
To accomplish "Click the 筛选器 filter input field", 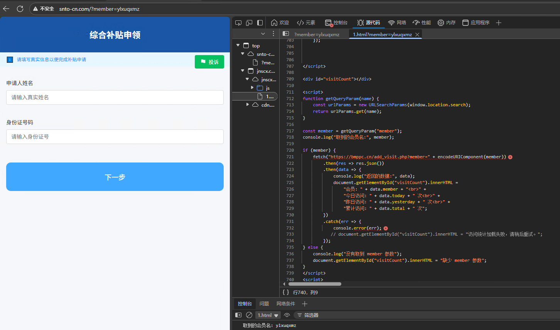I will coord(426,315).
